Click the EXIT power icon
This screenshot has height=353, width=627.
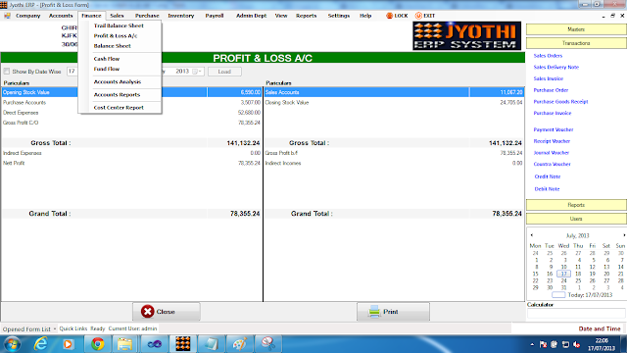click(x=418, y=16)
